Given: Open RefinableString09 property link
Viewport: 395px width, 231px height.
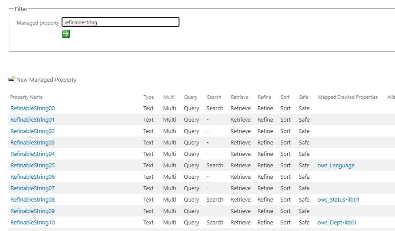Looking at the screenshot, I should coord(33,211).
